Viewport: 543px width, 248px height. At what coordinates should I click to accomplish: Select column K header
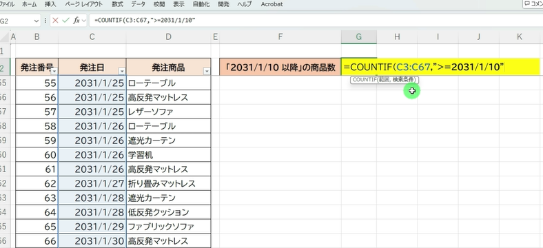tap(520, 37)
